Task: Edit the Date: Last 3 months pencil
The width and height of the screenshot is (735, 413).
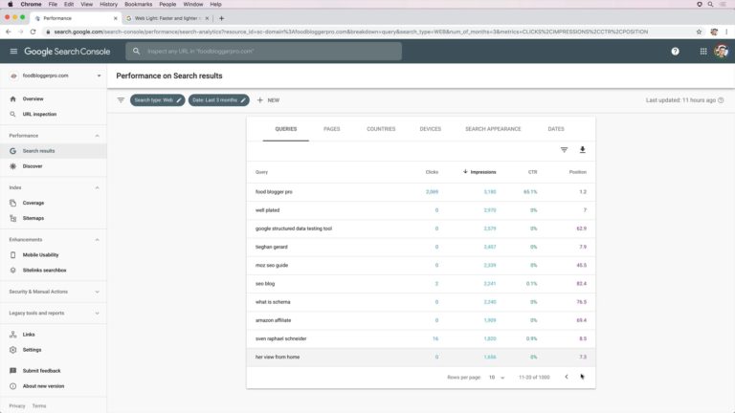Action: pos(243,100)
